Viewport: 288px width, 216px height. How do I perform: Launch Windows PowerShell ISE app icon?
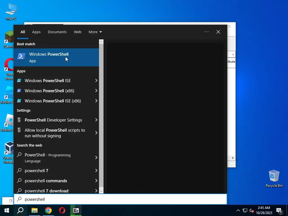[x=19, y=80]
